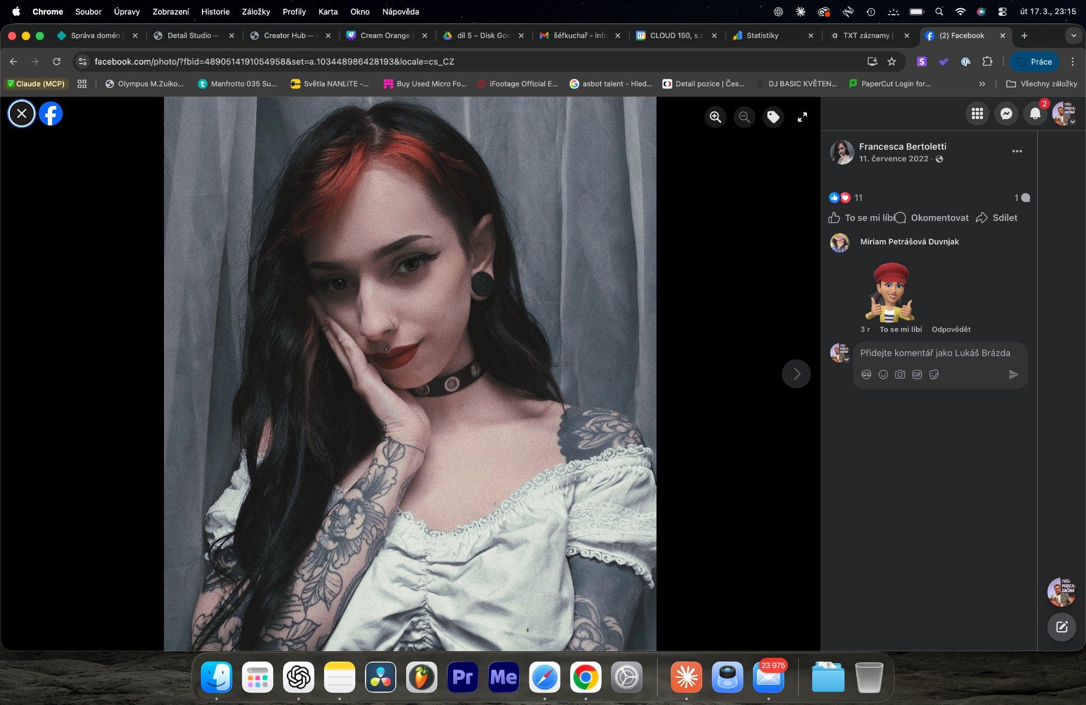
Task: Open Claude (MCP) bookmark
Action: coord(35,84)
